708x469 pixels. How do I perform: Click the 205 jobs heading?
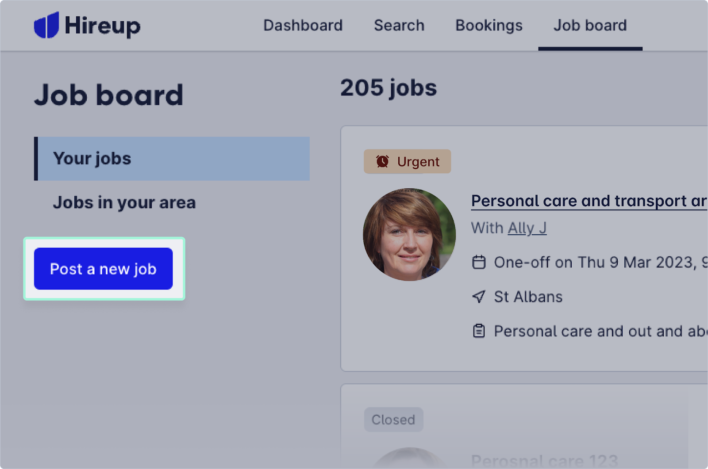pos(389,88)
